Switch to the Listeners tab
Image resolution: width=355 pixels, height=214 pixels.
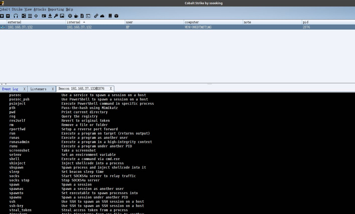[38, 89]
